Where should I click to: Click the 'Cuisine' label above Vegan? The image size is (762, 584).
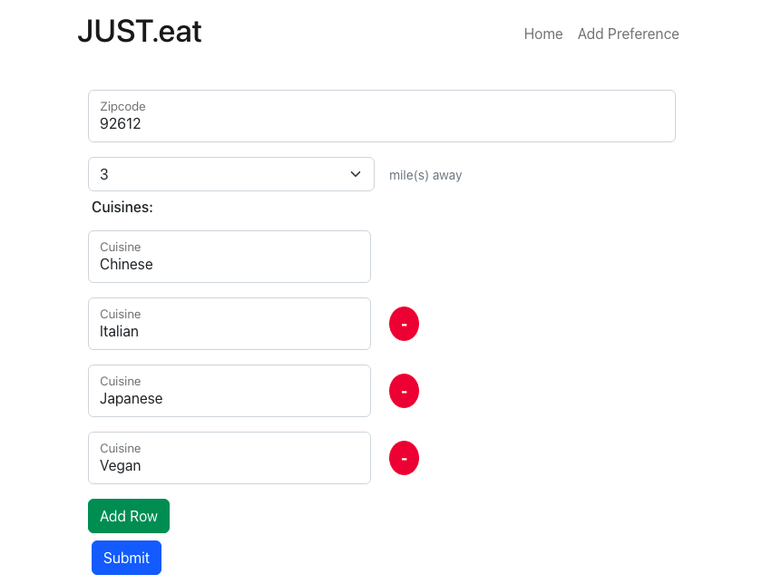click(x=121, y=448)
